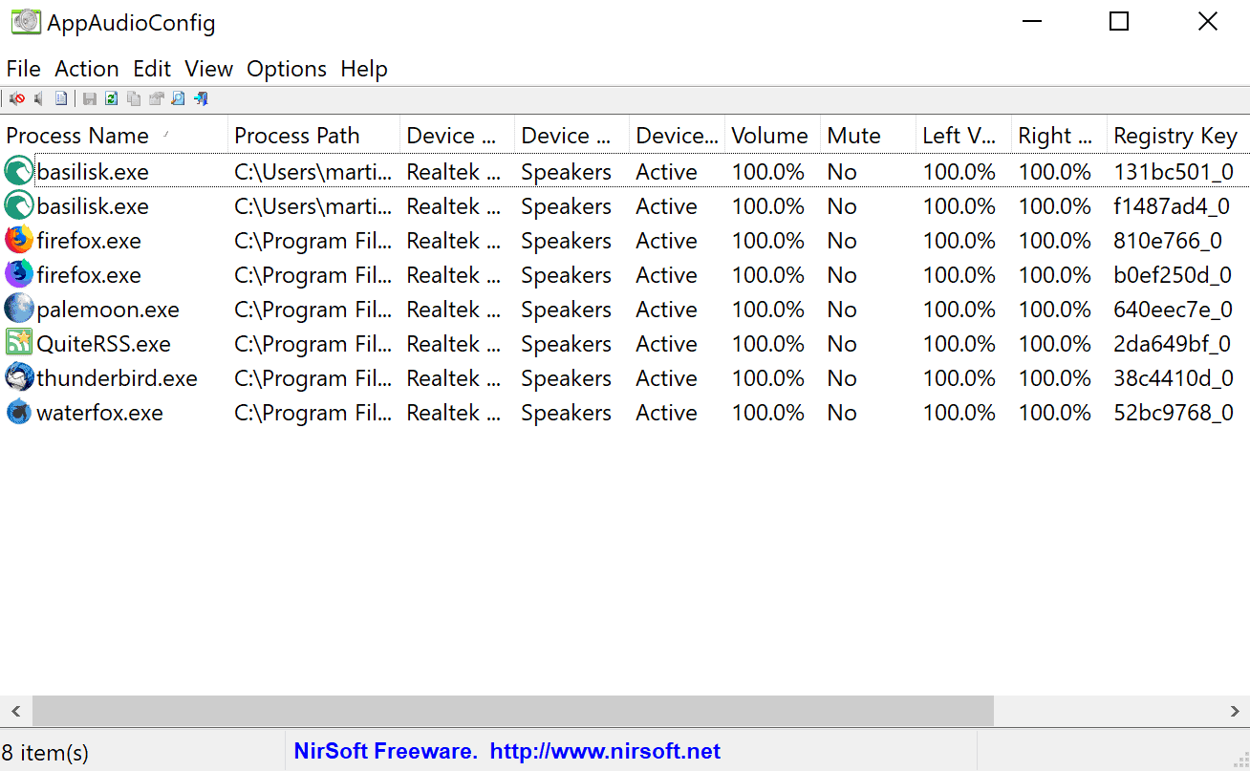Select the waterfox.exe process name
The height and width of the screenshot is (771, 1250).
pos(99,413)
